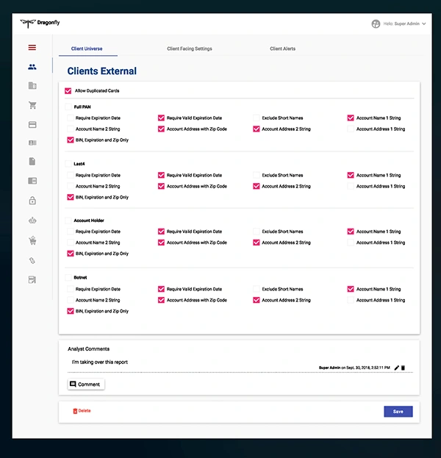This screenshot has width=441, height=458.
Task: Uncheck Allow Duplicated Cards
Action: tap(68, 91)
